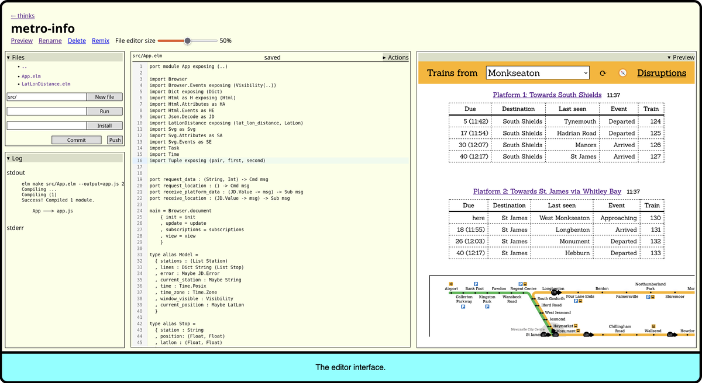Click the parking icon under Kingston Park

point(487,307)
